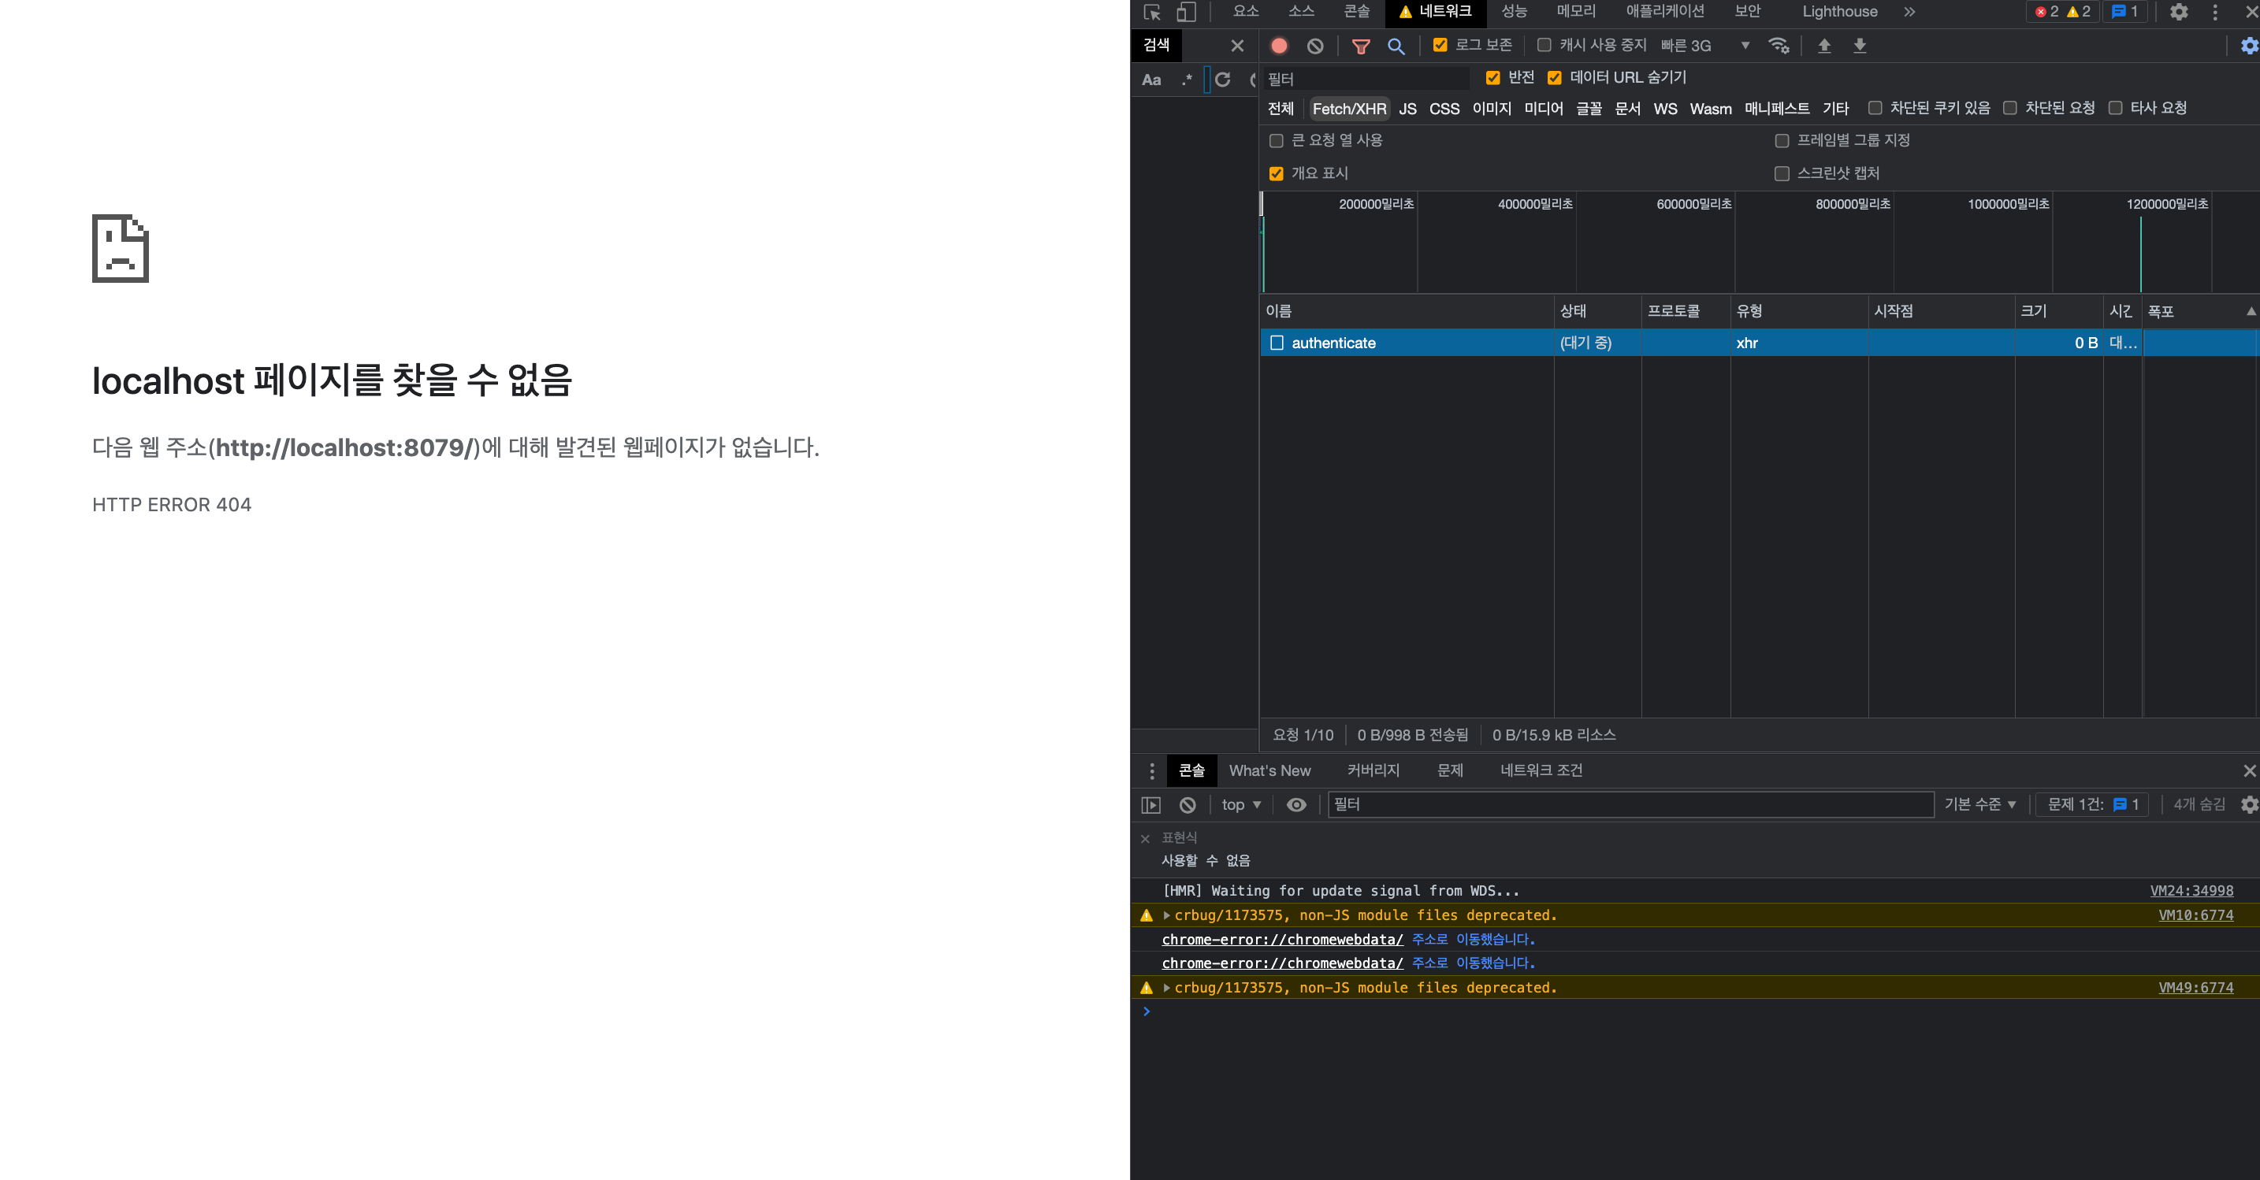Open the top context dropdown
2260x1180 pixels.
(x=1240, y=804)
